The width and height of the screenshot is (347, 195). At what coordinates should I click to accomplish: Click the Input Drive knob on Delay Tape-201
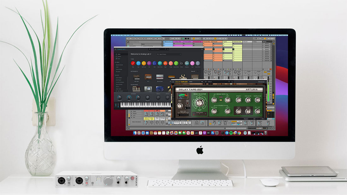[180, 106]
